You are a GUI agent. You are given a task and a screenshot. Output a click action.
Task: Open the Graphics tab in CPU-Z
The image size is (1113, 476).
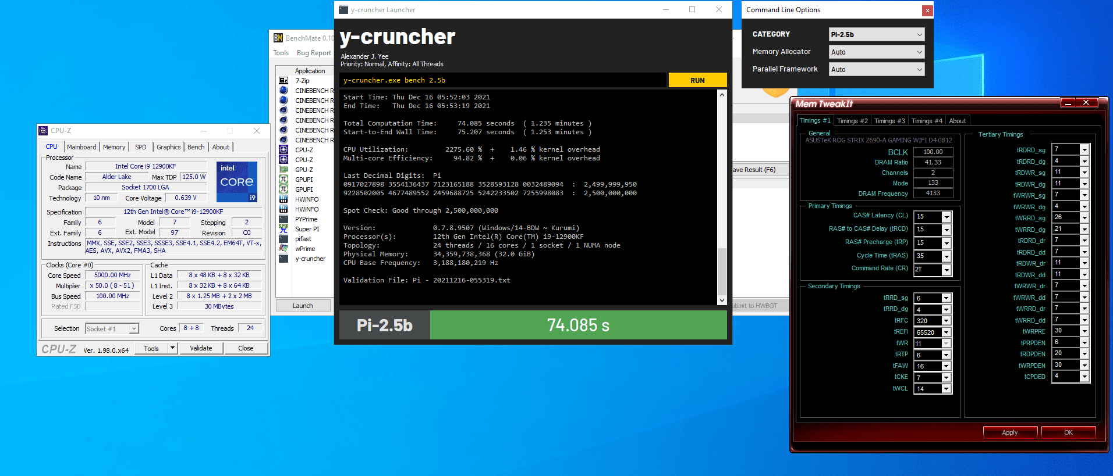tap(169, 147)
